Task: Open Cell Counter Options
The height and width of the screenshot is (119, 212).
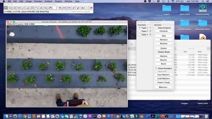Action: coord(164,56)
